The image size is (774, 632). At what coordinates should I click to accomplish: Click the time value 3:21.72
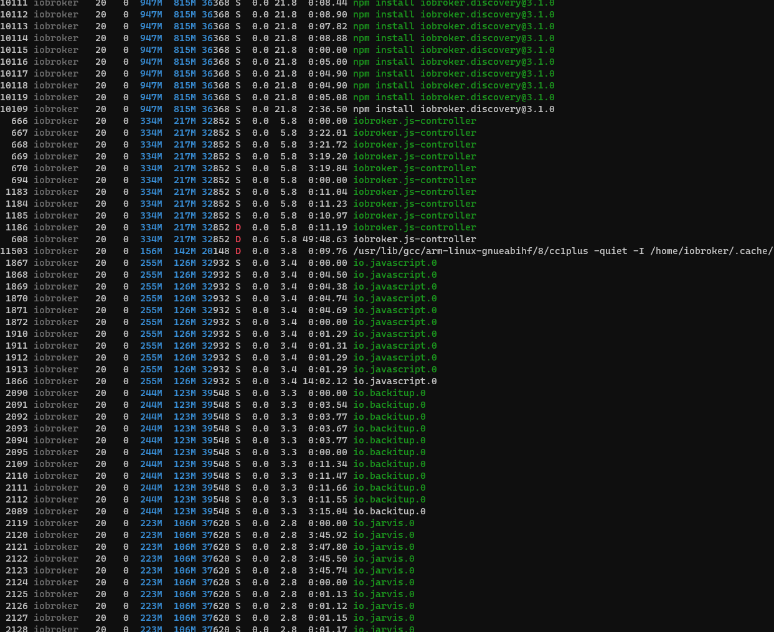pos(328,144)
